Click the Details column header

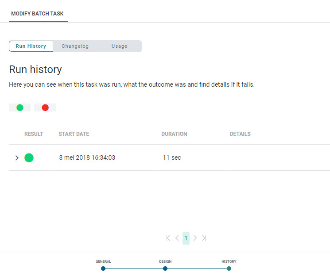tap(240, 134)
